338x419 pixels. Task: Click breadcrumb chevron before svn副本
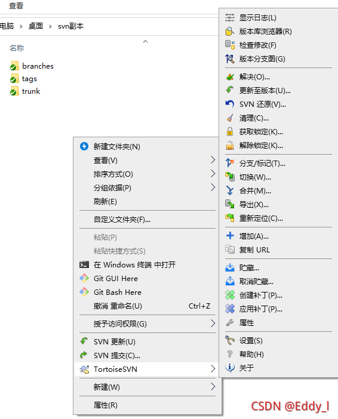click(x=50, y=26)
